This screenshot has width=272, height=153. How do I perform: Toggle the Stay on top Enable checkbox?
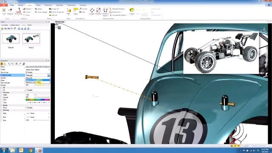[x=26, y=72]
